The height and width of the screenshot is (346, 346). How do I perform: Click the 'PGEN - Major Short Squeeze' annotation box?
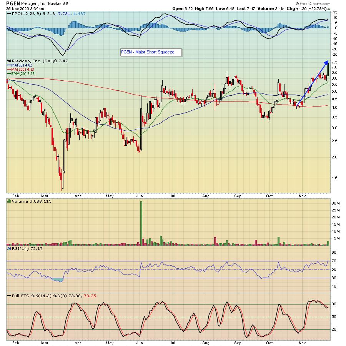coord(151,52)
